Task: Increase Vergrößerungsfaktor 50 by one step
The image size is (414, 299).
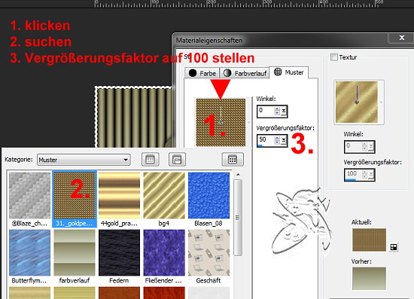Action: (277, 138)
